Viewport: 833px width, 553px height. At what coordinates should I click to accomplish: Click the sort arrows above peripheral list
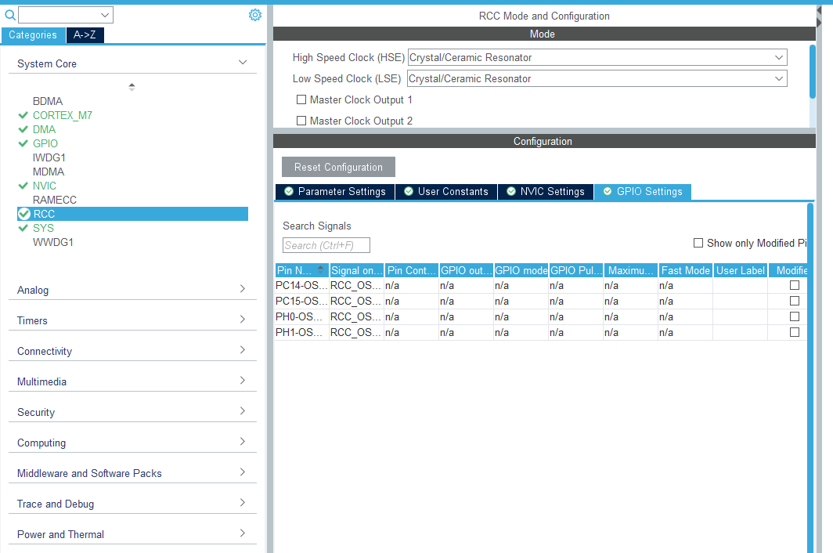coord(132,87)
